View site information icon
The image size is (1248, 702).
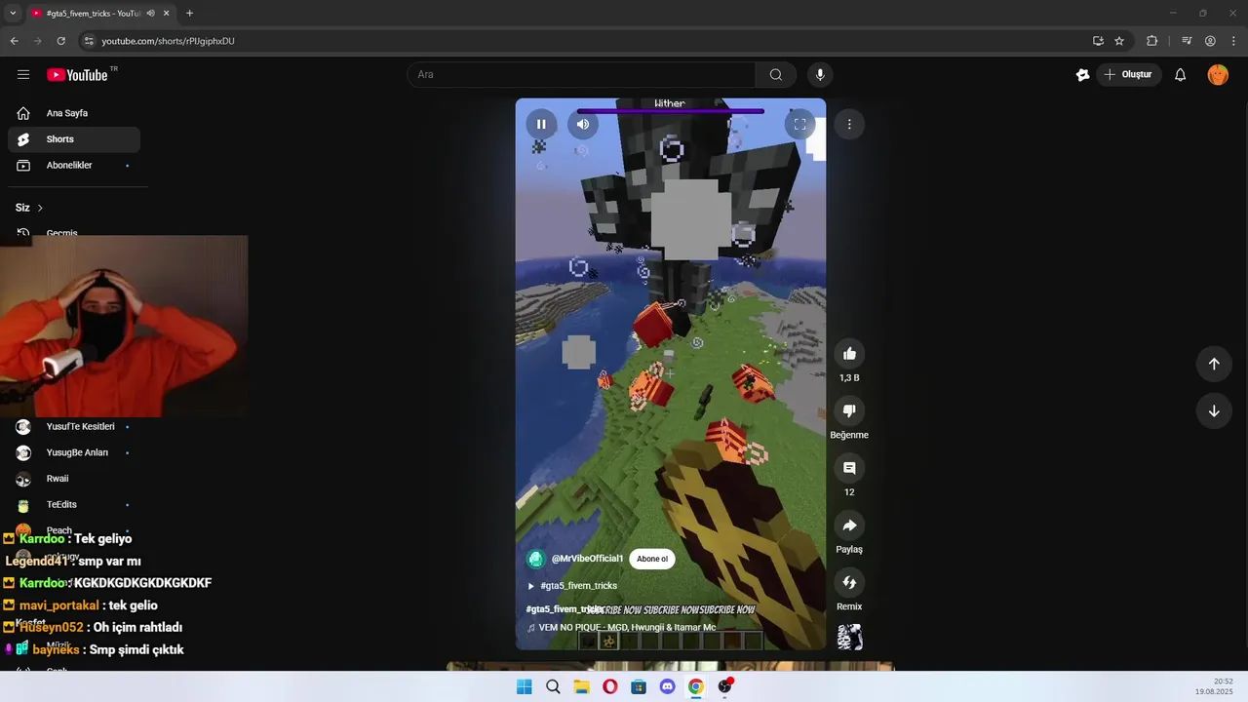tap(89, 41)
